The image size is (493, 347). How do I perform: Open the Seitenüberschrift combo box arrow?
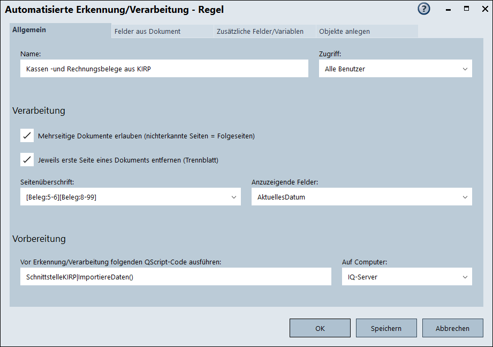[234, 197]
